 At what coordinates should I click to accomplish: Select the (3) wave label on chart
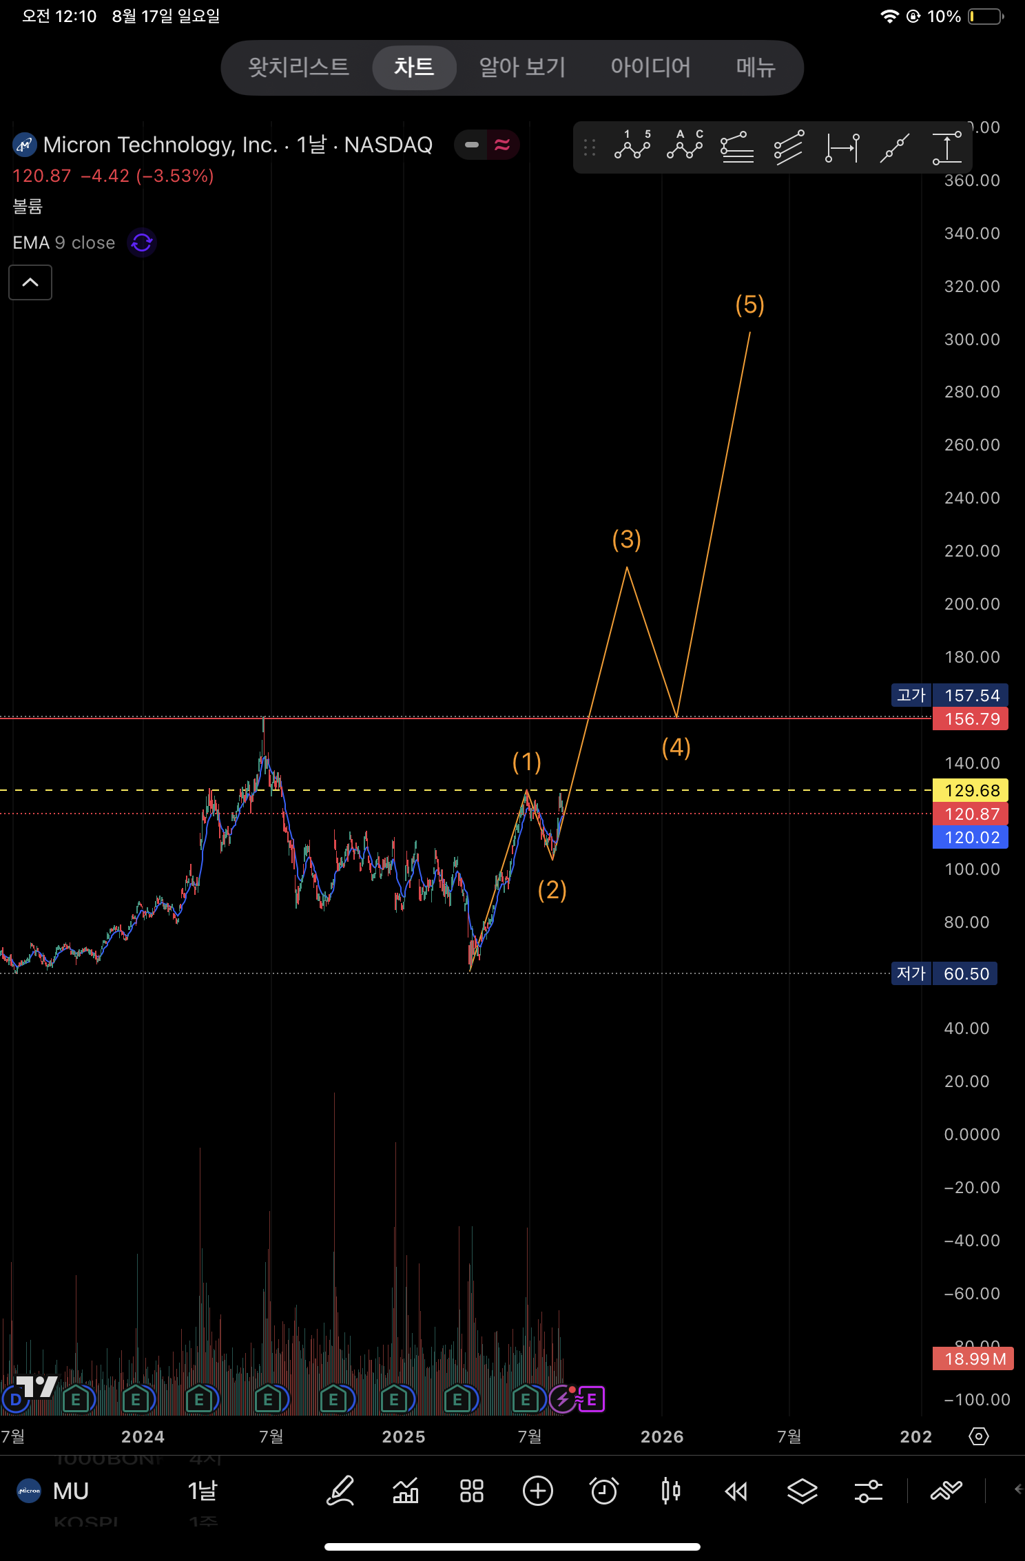pyautogui.click(x=627, y=539)
